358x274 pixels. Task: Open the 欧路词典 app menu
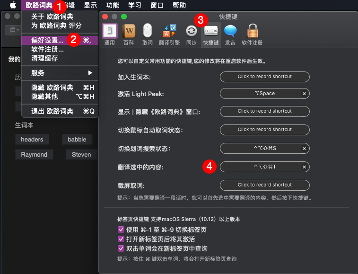click(x=39, y=5)
